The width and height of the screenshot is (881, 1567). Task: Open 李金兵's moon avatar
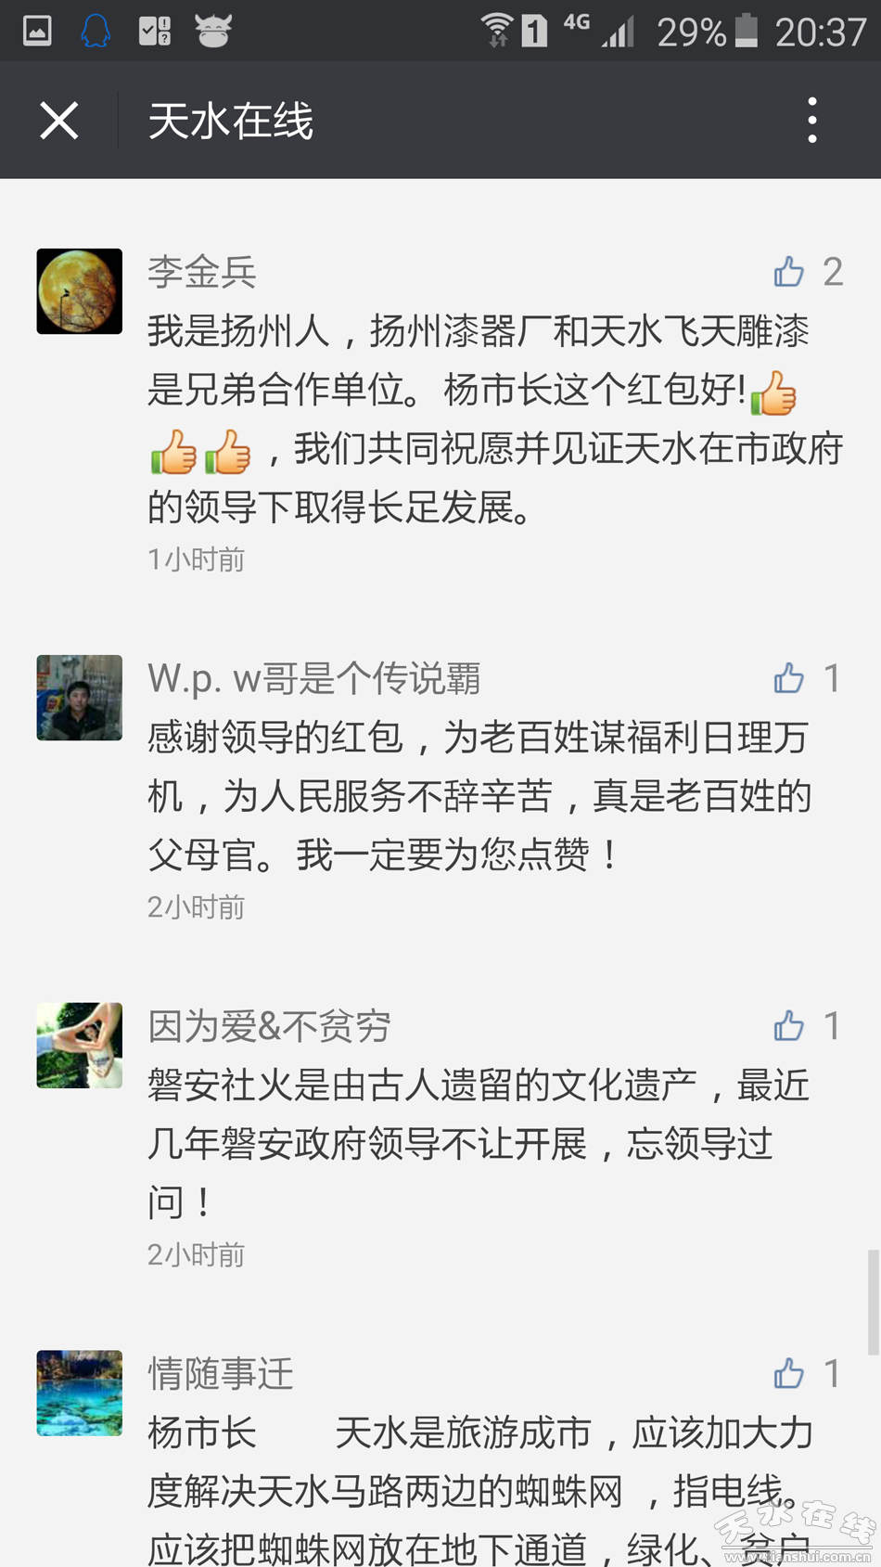[80, 291]
